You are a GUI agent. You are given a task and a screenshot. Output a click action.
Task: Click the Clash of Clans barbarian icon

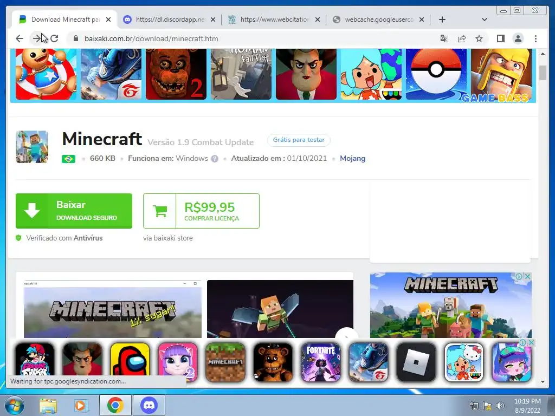point(501,74)
